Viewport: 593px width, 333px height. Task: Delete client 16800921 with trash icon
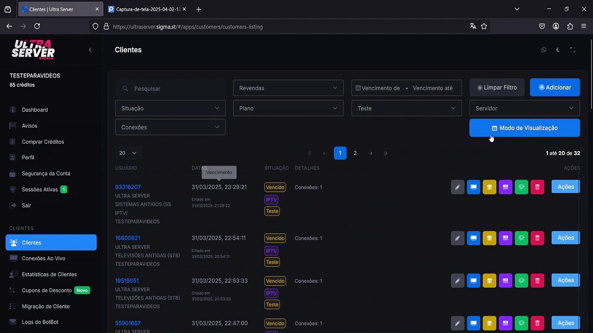pos(537,238)
